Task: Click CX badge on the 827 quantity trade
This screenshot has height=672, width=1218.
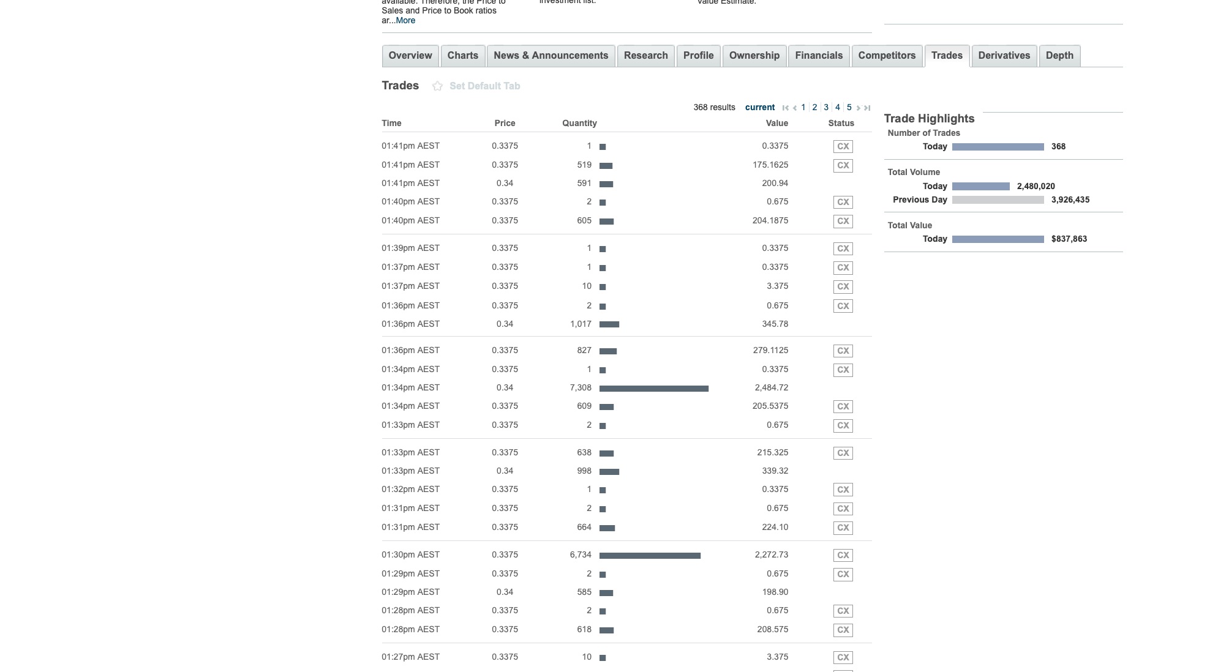Action: (843, 351)
